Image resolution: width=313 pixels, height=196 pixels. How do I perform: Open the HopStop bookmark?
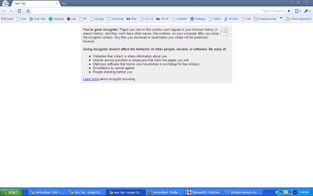(56, 19)
